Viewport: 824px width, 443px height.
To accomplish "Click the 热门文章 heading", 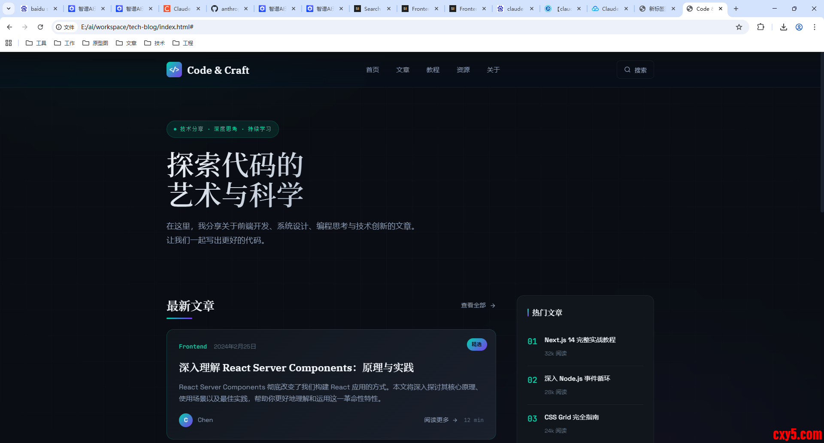I will coord(547,313).
